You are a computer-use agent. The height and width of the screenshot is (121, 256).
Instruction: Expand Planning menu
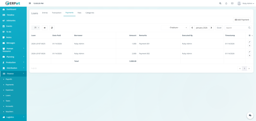[x=13, y=57]
